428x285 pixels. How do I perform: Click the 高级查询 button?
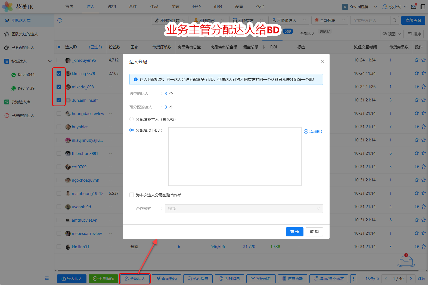[x=413, y=20]
